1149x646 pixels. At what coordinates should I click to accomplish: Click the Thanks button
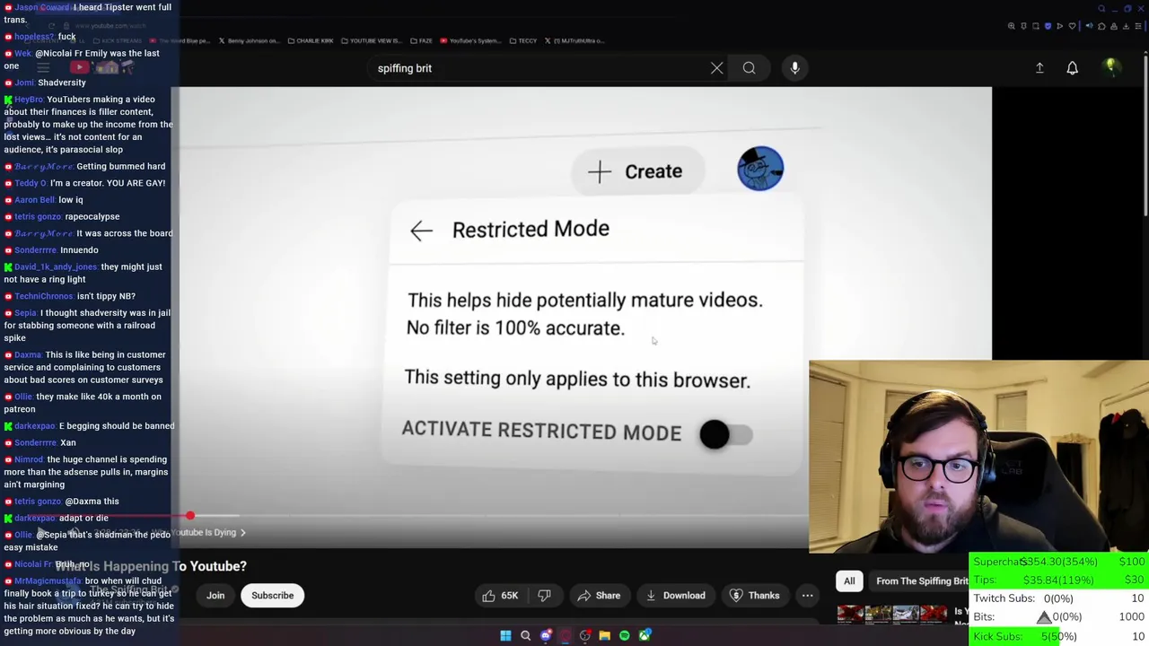(x=754, y=596)
